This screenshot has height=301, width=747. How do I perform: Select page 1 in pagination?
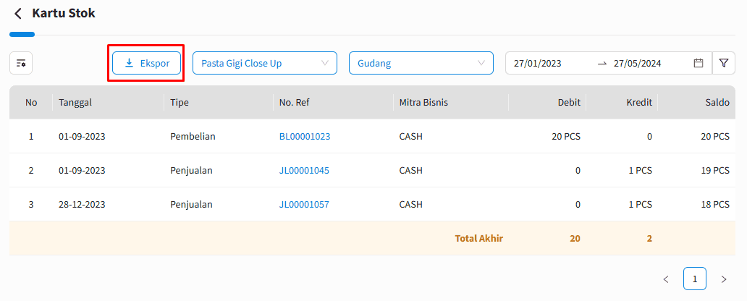(x=695, y=279)
